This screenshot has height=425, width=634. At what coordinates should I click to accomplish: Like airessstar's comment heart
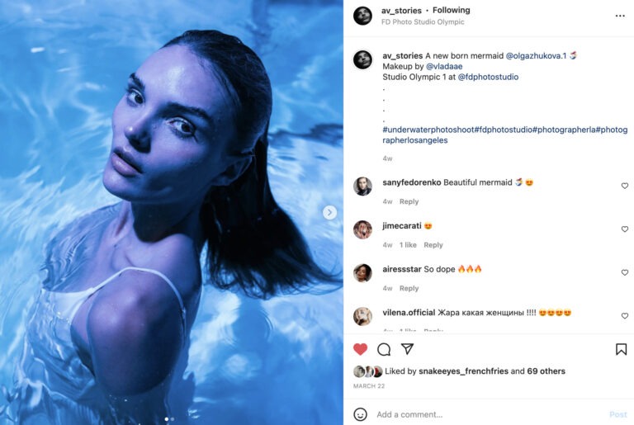(x=625, y=272)
